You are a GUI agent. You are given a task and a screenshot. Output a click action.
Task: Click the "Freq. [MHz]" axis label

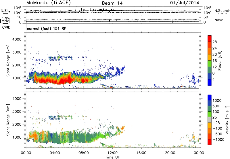(x=5, y=20)
